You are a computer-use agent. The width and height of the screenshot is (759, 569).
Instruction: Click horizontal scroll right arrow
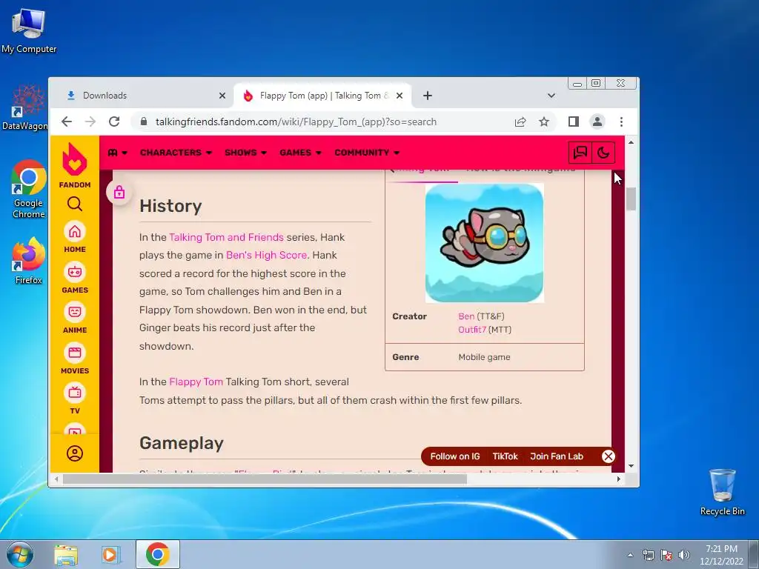pyautogui.click(x=618, y=479)
